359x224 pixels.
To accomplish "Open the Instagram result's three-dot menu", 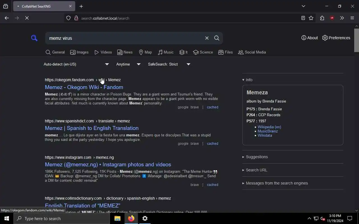I will point(203,185).
